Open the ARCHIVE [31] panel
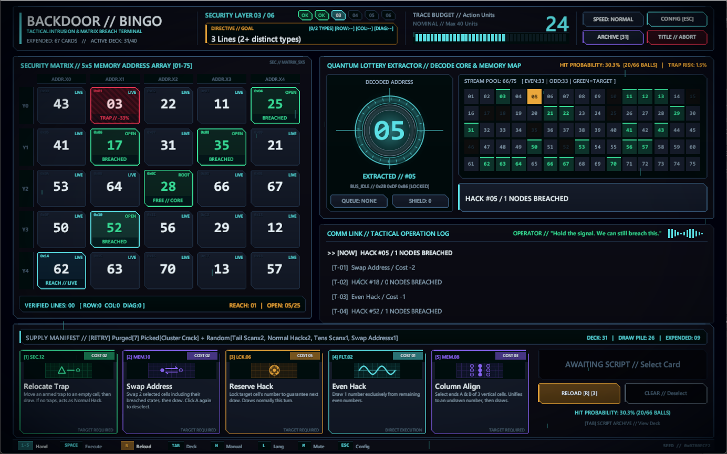Image resolution: width=727 pixels, height=454 pixels. pos(613,37)
